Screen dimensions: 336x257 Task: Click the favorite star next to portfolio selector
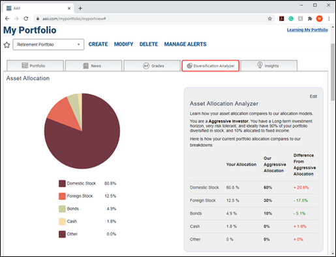[x=7, y=45]
